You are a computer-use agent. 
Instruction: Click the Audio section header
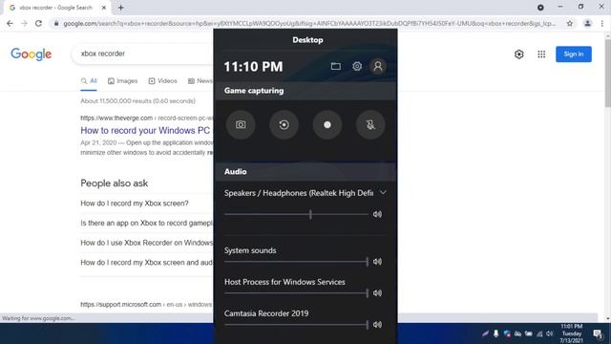[305, 172]
